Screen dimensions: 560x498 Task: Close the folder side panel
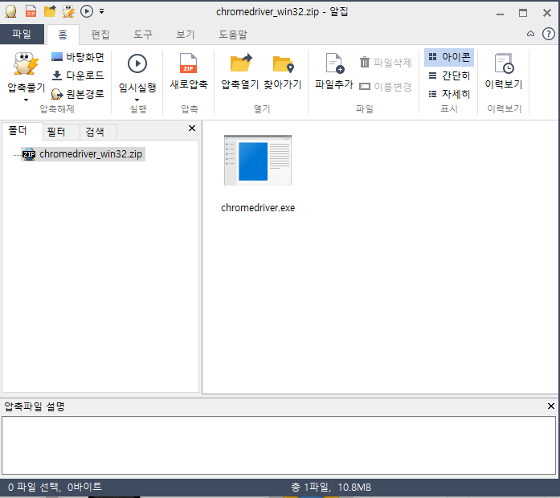click(x=192, y=129)
